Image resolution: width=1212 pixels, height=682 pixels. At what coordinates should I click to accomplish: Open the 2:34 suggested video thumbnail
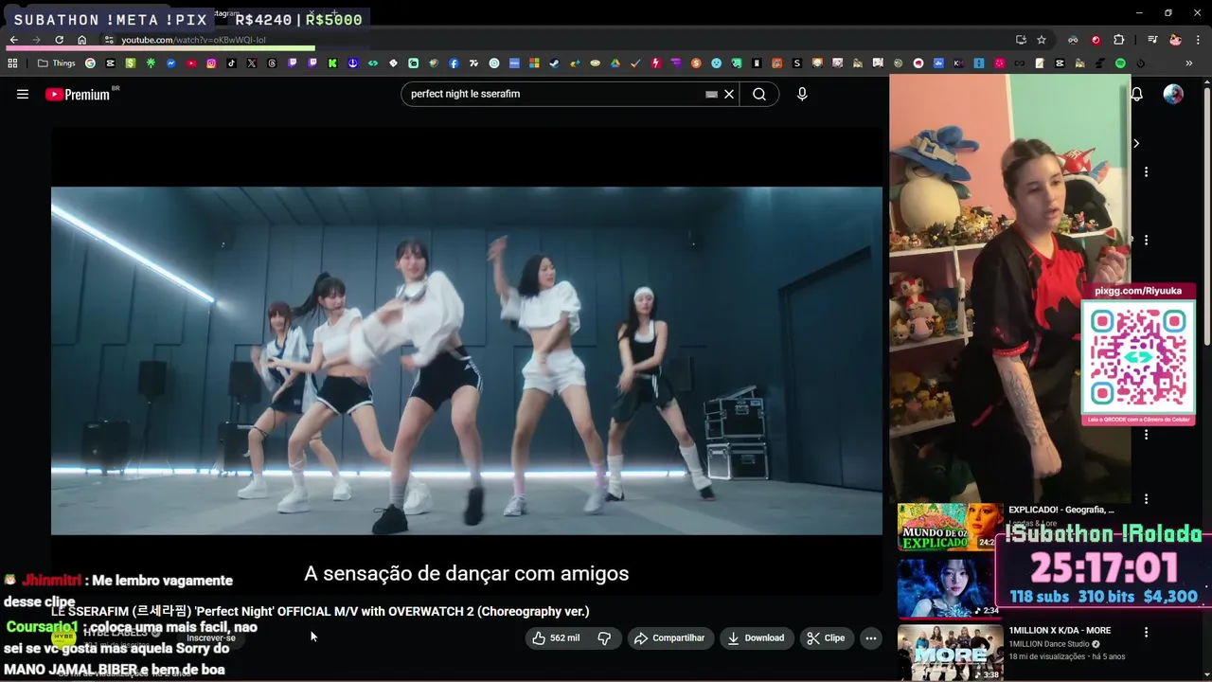point(950,588)
